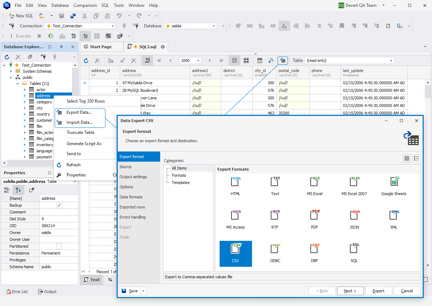Image resolution: width=432 pixels, height=306 pixels.
Task: Click the Export Data icon in grid toolbar
Action: tap(283, 60)
